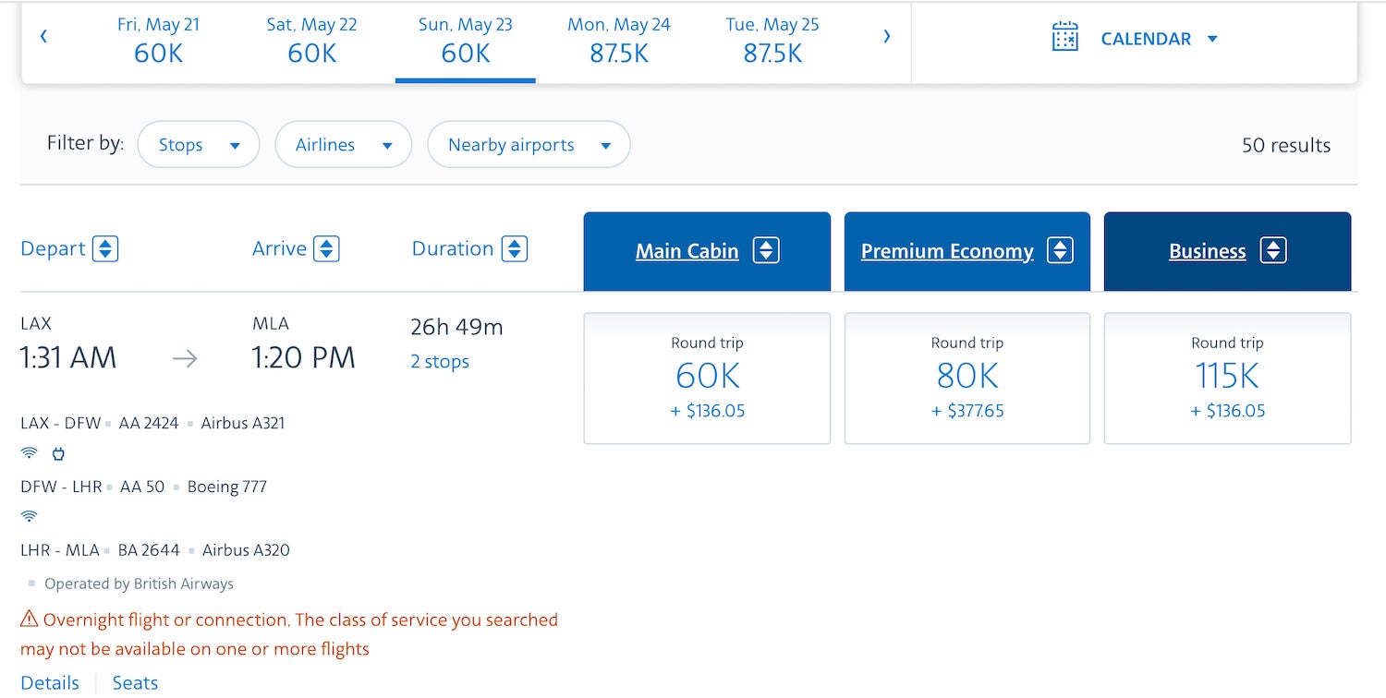The image size is (1386, 698).
Task: Click the Duration sort control
Action: coord(514,247)
